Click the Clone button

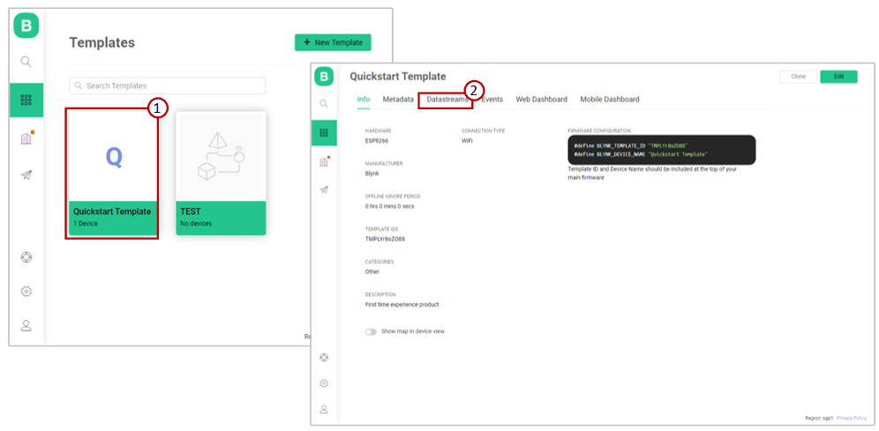tap(799, 77)
